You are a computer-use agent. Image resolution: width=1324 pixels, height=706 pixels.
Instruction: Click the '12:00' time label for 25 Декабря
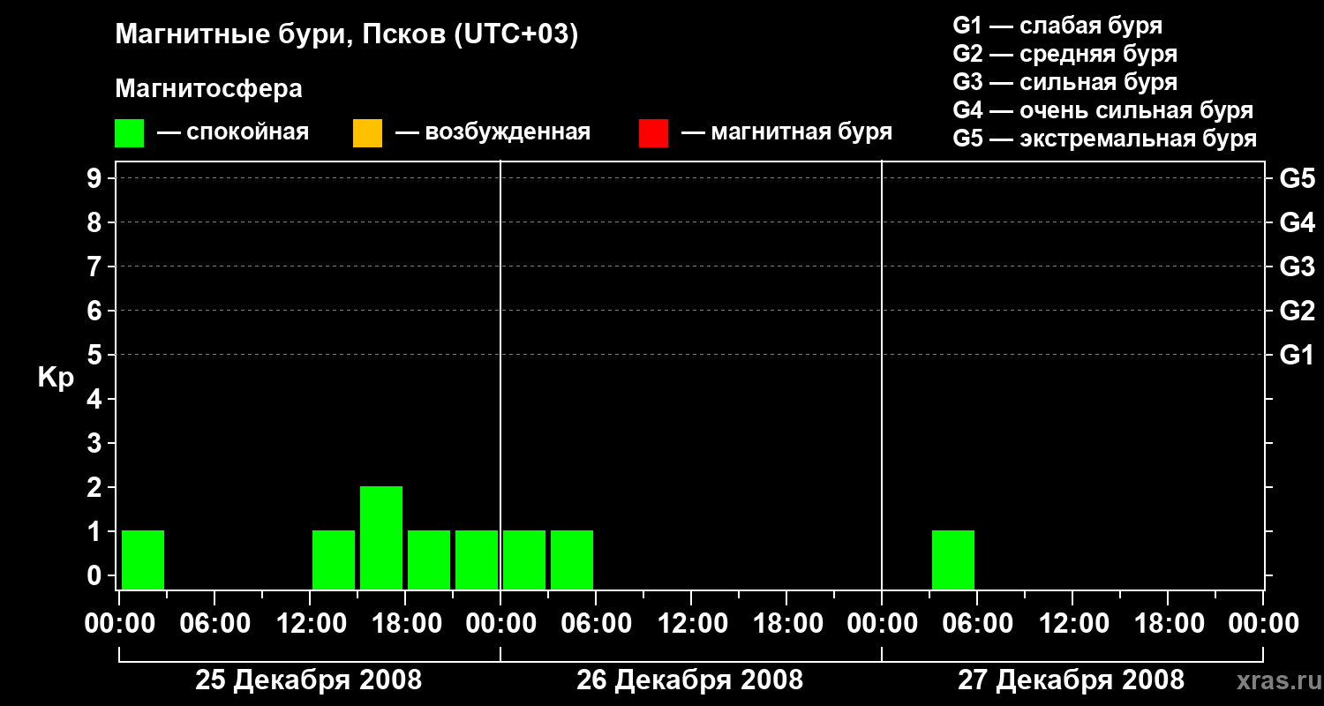coord(310,624)
